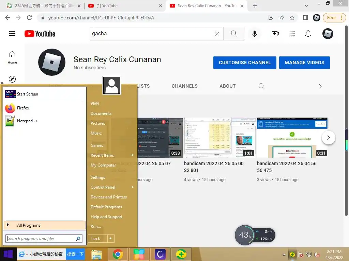This screenshot has height=261, width=349.
Task: Click the Internet Explorer taskbar icon
Action: pos(22,254)
